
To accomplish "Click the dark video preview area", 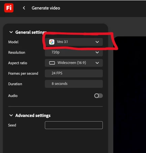I will 130,95.
